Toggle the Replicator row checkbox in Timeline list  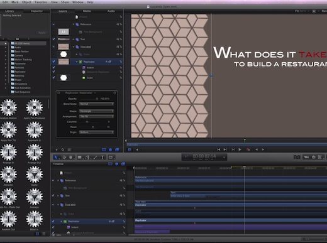(53, 221)
